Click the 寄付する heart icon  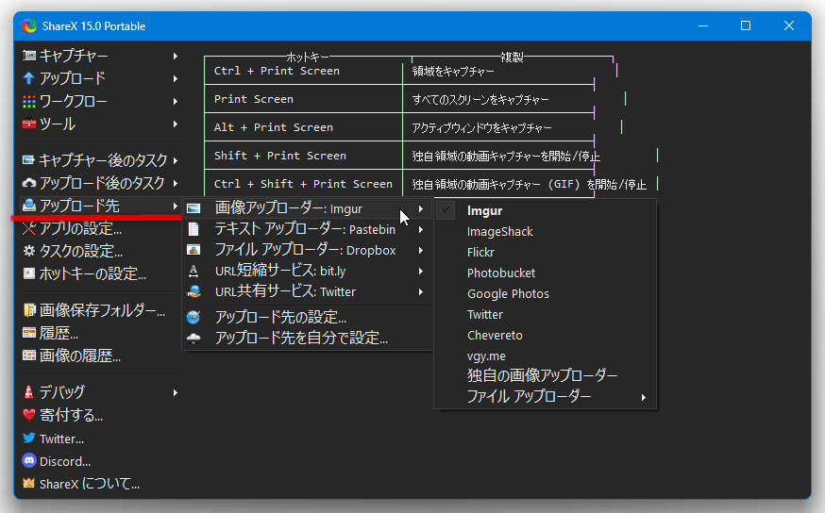(x=29, y=415)
